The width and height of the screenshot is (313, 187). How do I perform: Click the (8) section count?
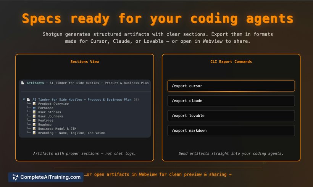click(x=136, y=99)
